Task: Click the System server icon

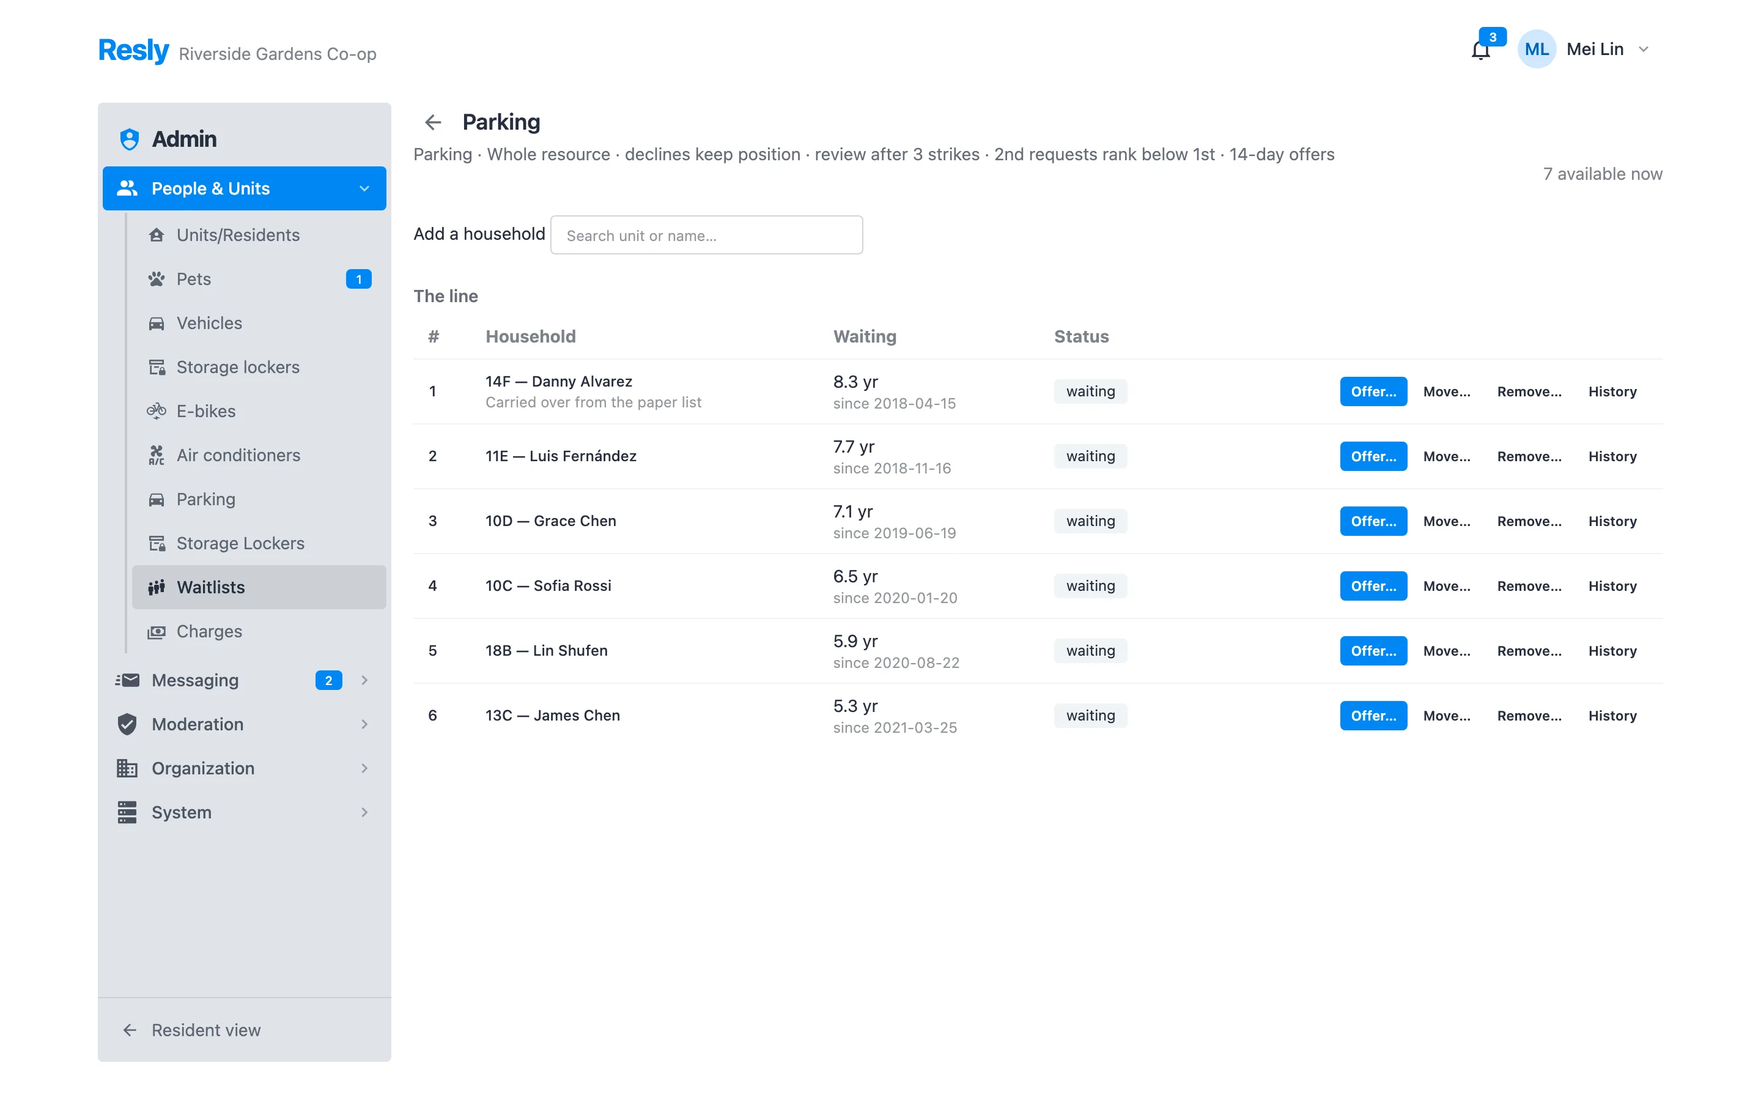Action: pos(127,813)
